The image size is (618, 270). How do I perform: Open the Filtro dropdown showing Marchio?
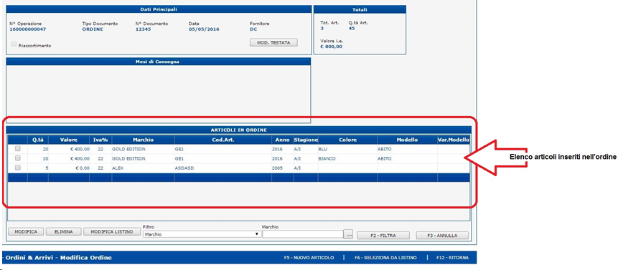[202, 234]
